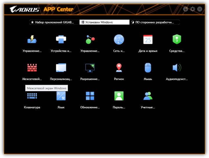209x158 pixels.
Task: Select the Установки Windows tab
Action: pyautogui.click(x=105, y=22)
